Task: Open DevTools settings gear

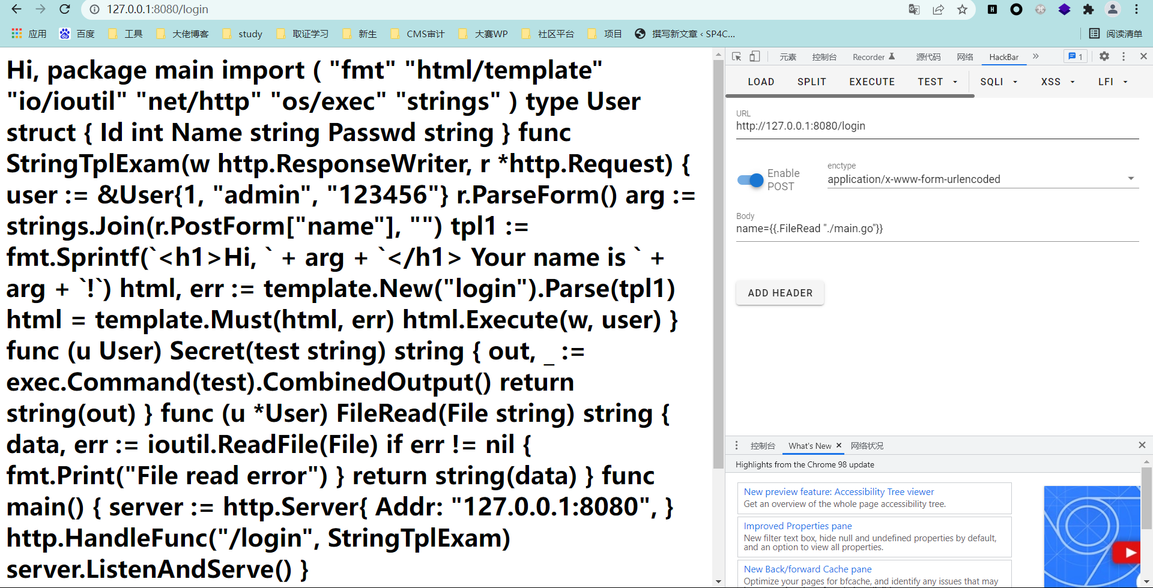Action: 1104,56
